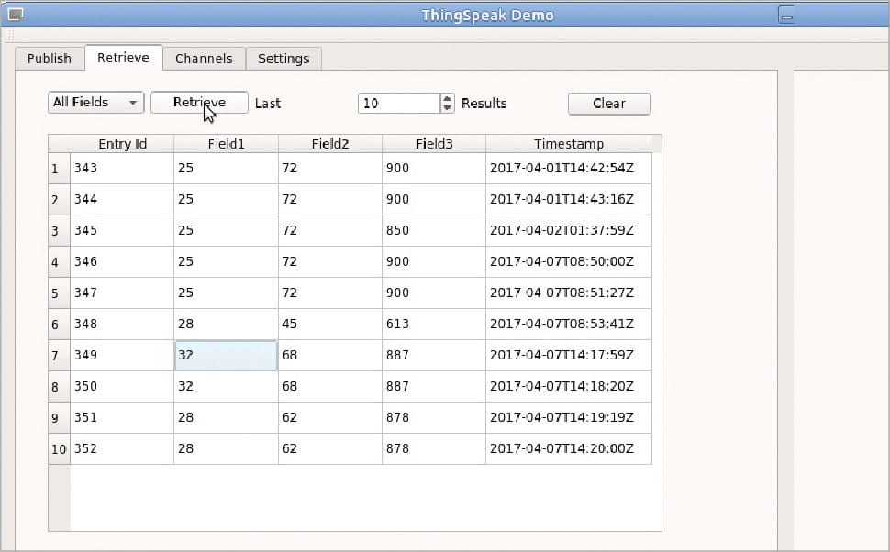Click timestamp 2017-04-07T14:20:00Z cell
The image size is (890, 552).
click(568, 449)
